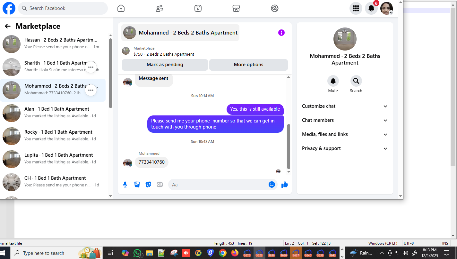
Task: Open the Mohammed chat header title
Action: click(180, 33)
